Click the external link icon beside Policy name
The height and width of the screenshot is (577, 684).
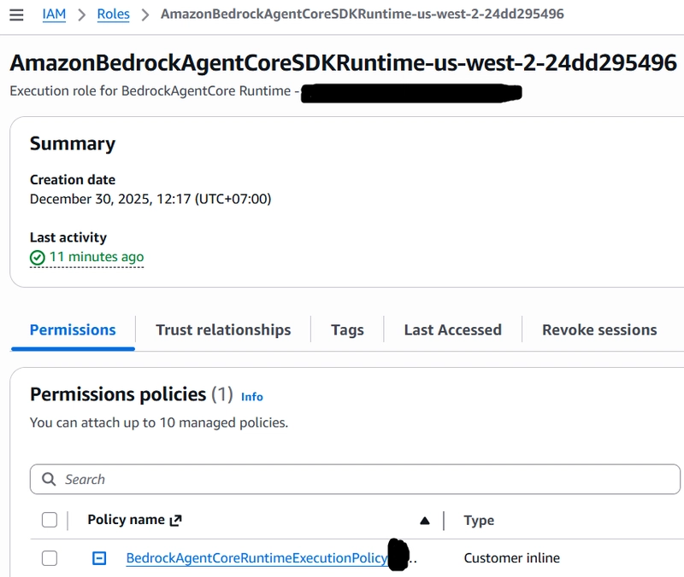point(176,520)
